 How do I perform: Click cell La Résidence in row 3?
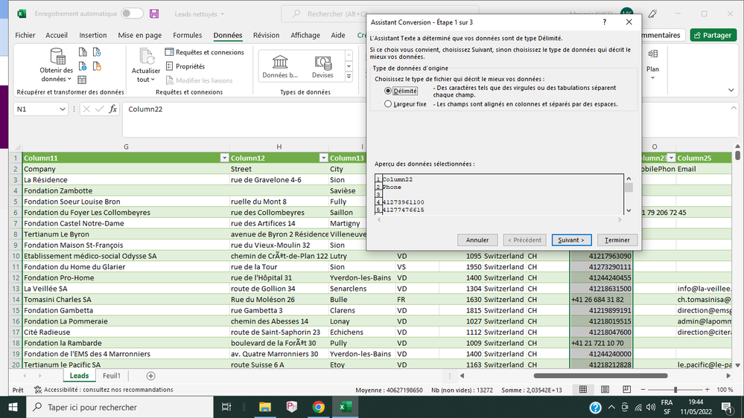pos(126,179)
